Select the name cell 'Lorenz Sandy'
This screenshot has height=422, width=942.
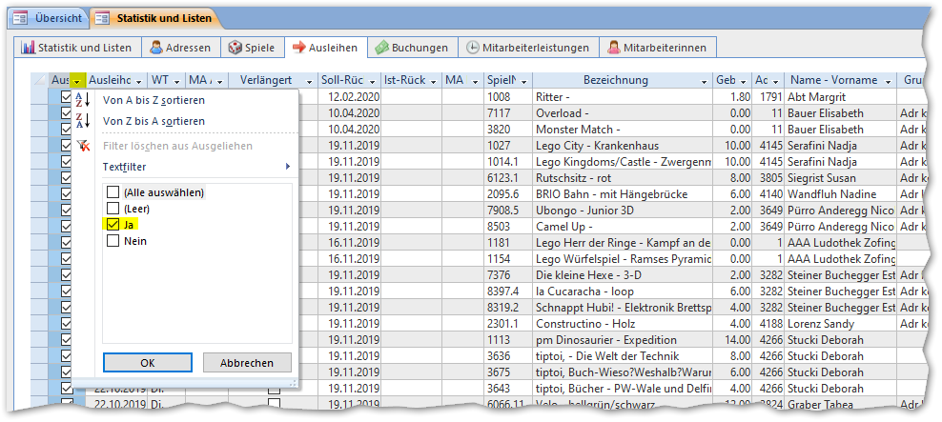[840, 324]
